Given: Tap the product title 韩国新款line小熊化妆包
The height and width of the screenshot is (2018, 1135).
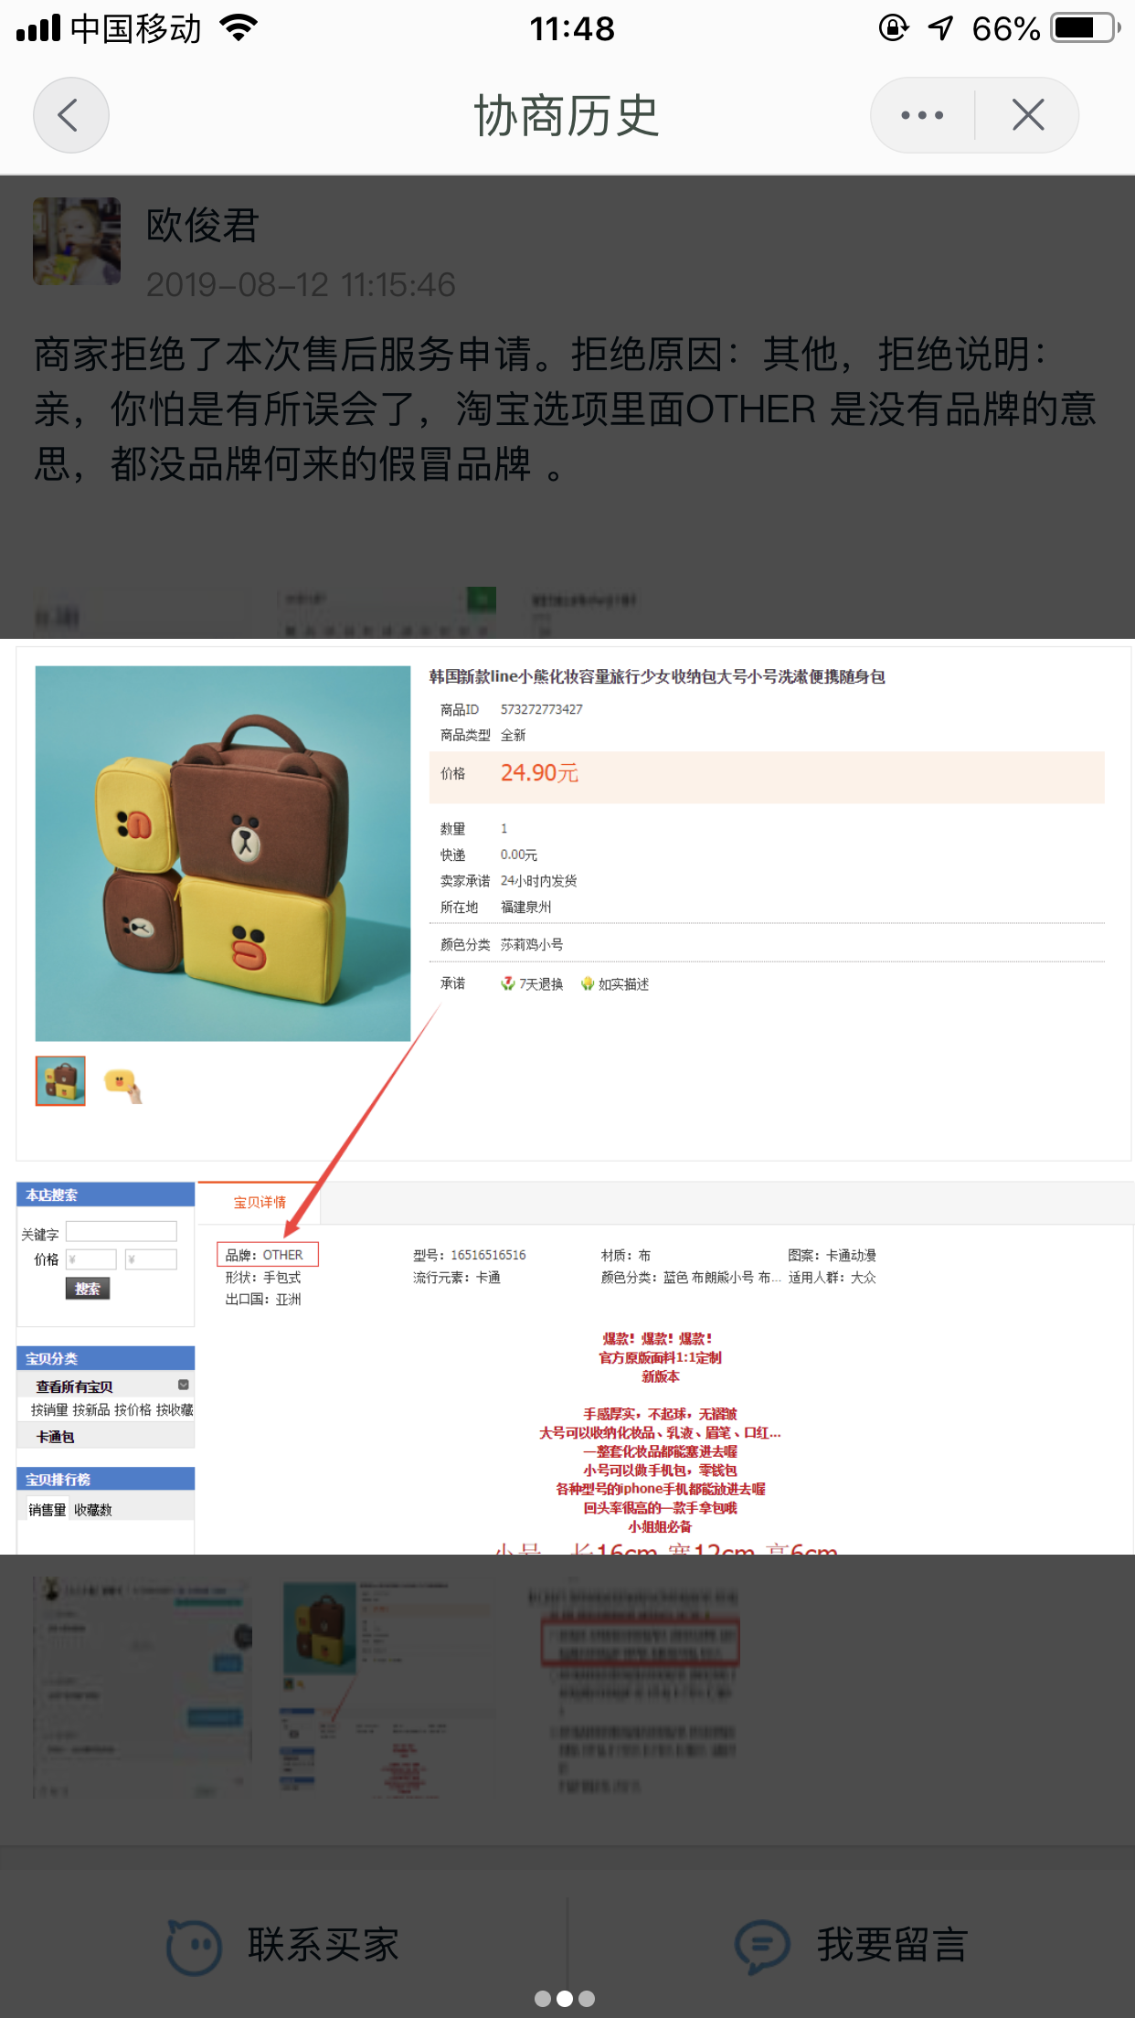Looking at the screenshot, I should [657, 676].
